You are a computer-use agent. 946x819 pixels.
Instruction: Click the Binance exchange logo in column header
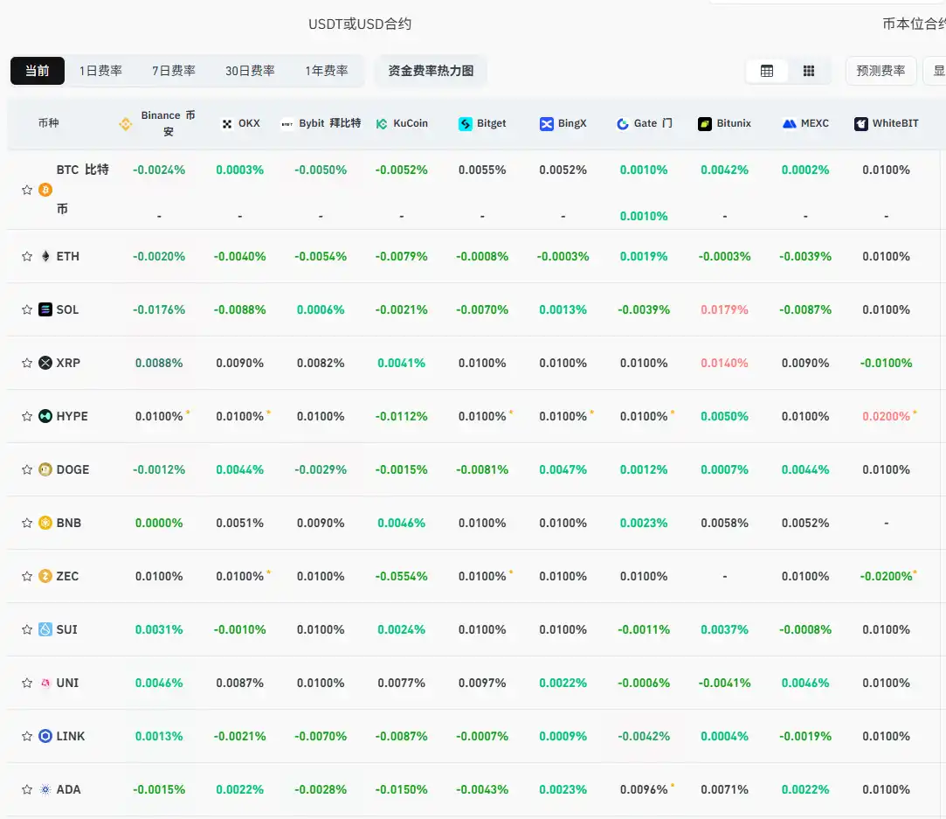tap(126, 123)
